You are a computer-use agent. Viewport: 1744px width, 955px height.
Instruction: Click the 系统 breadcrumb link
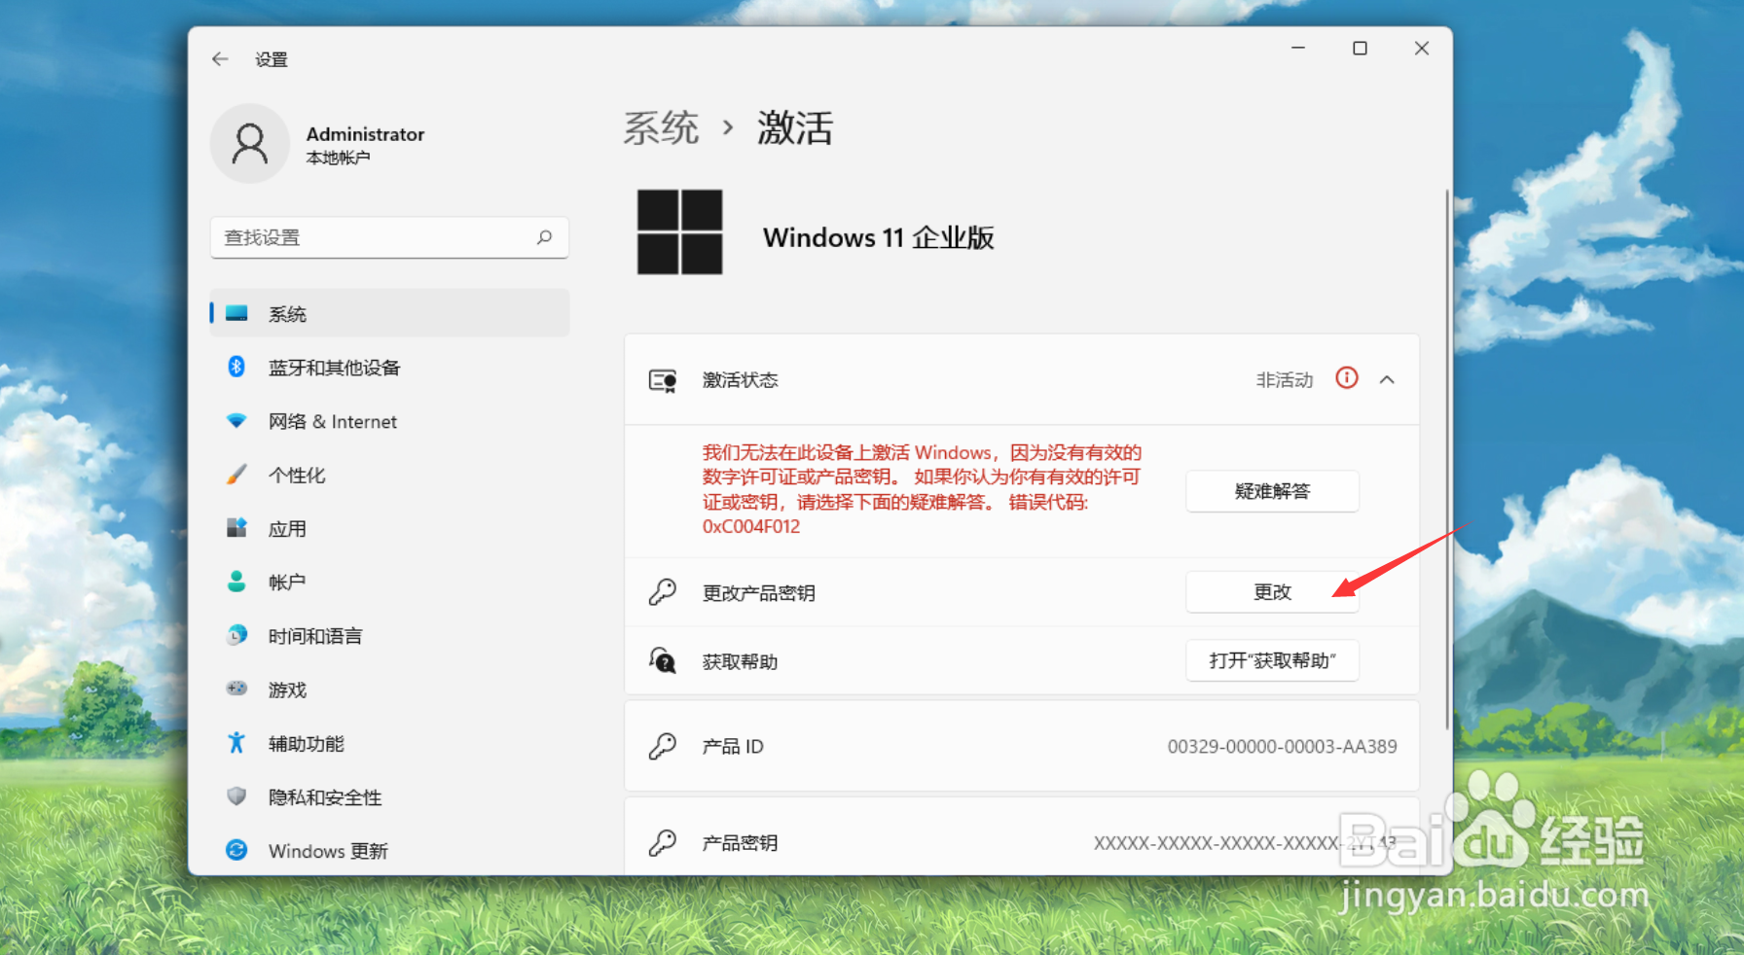pos(661,128)
